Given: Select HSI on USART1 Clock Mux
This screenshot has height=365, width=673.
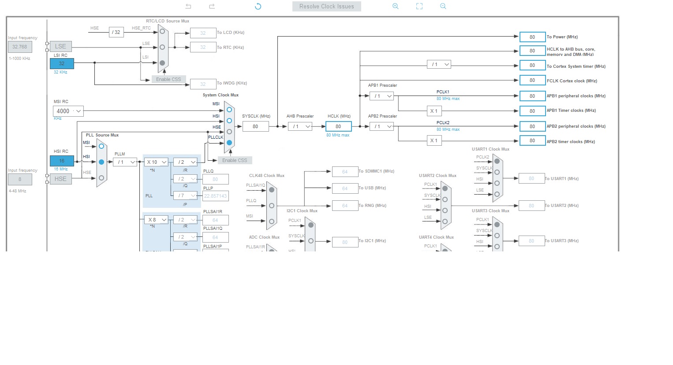Looking at the screenshot, I should coord(497,183).
